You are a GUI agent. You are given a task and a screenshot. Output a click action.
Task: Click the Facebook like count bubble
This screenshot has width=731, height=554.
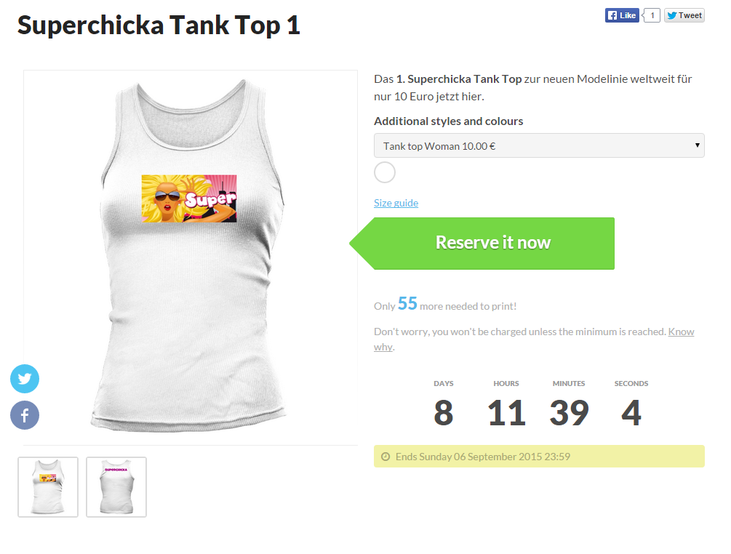point(652,15)
